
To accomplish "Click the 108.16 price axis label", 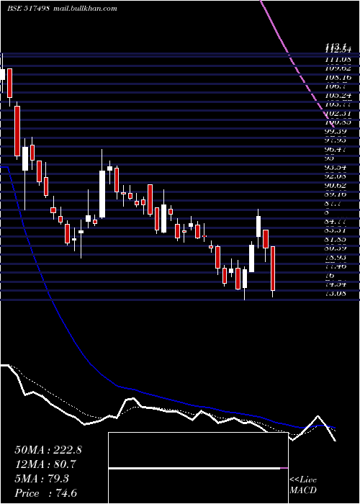I will (338, 78).
